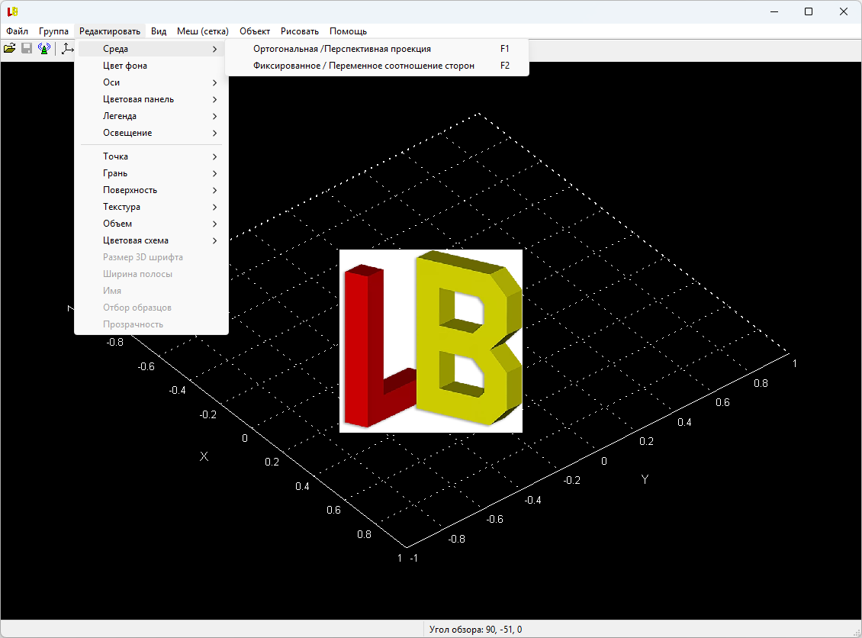This screenshot has height=638, width=862.
Task: Toggle Ортогональная/Перспективная проекция
Action: coord(342,49)
